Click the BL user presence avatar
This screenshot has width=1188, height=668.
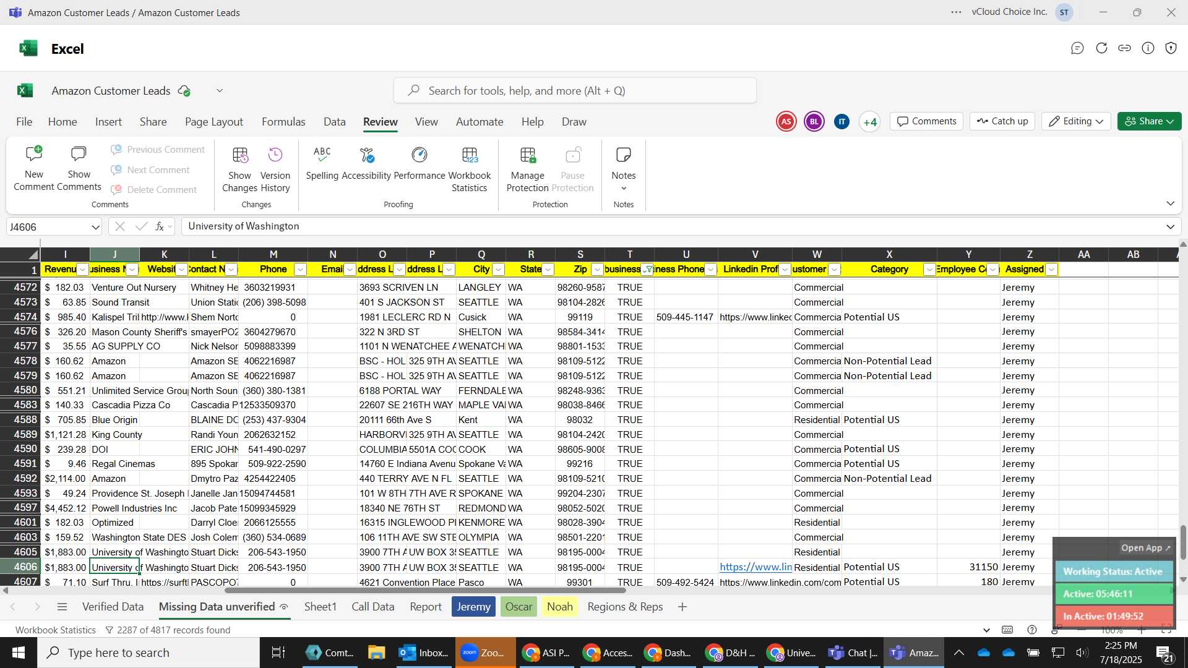click(x=814, y=122)
